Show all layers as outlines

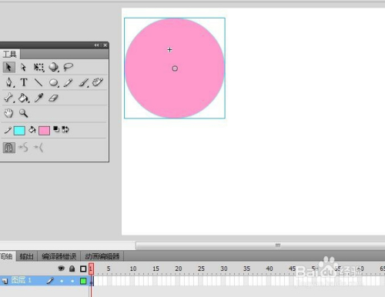click(x=83, y=269)
